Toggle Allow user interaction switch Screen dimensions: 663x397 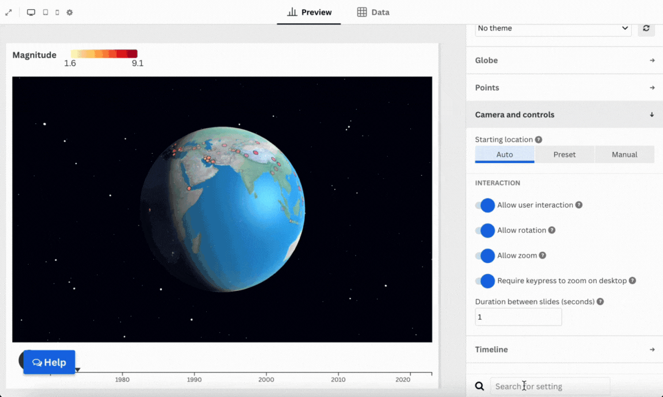[x=485, y=205]
